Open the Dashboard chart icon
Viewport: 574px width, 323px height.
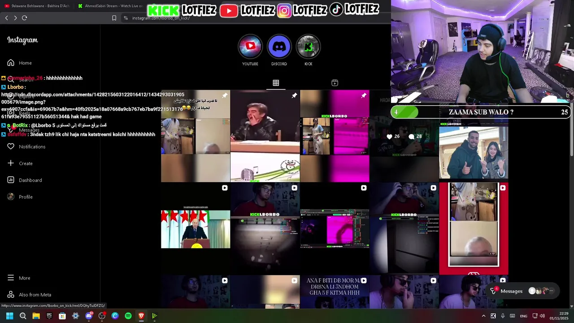tap(11, 180)
